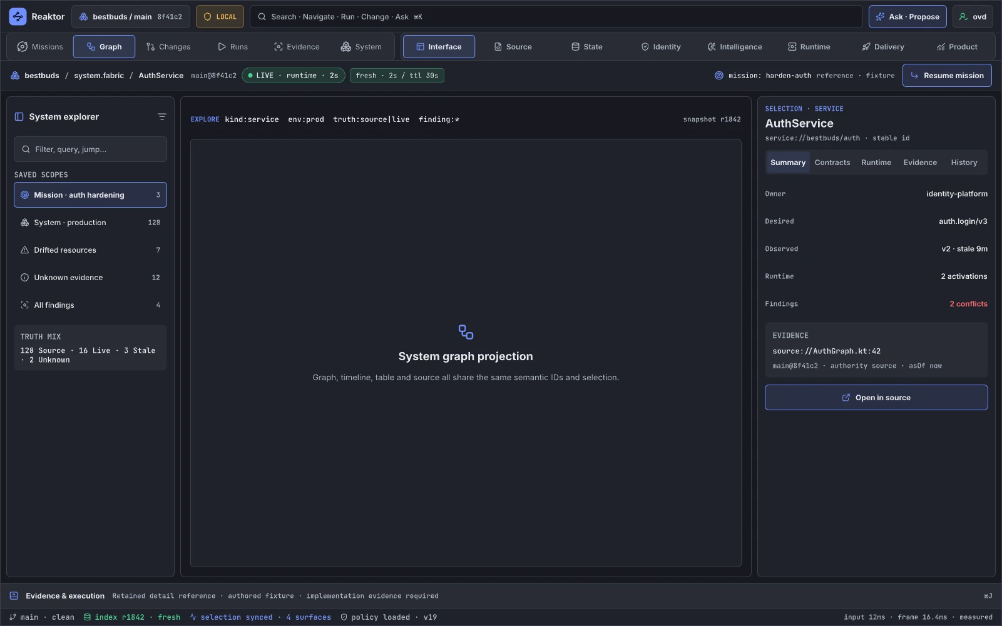Click the mission target icon beside harden-auth

point(719,76)
